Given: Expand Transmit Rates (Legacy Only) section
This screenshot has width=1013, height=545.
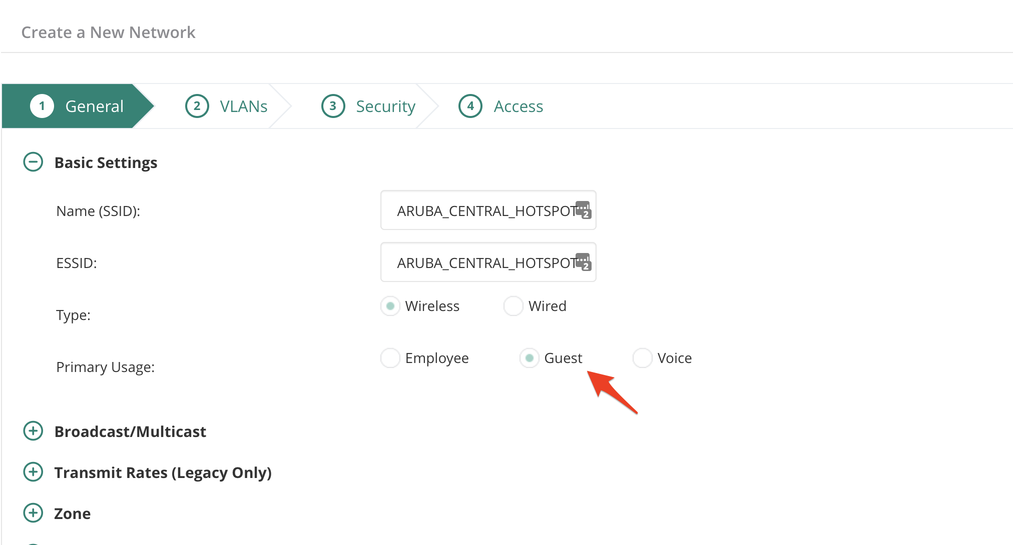Looking at the screenshot, I should click(33, 472).
